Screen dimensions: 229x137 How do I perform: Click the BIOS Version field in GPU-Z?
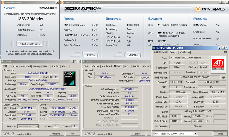[195, 77]
